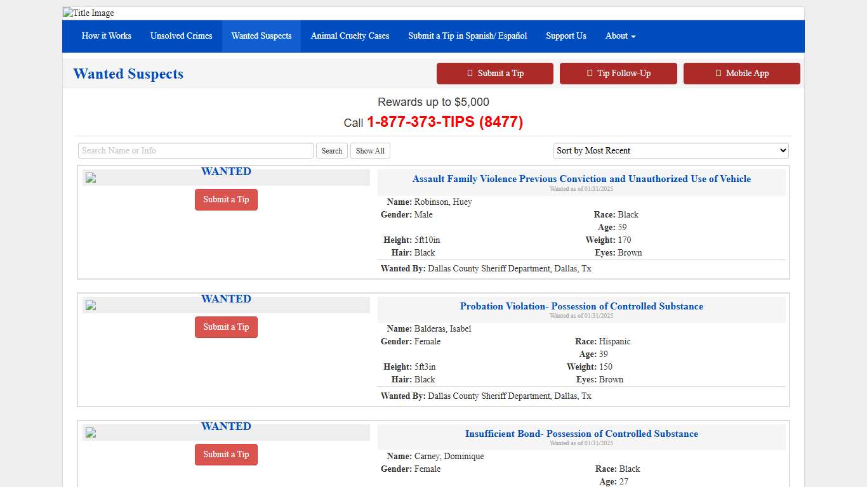Click the Title Image logo at top

coord(89,13)
